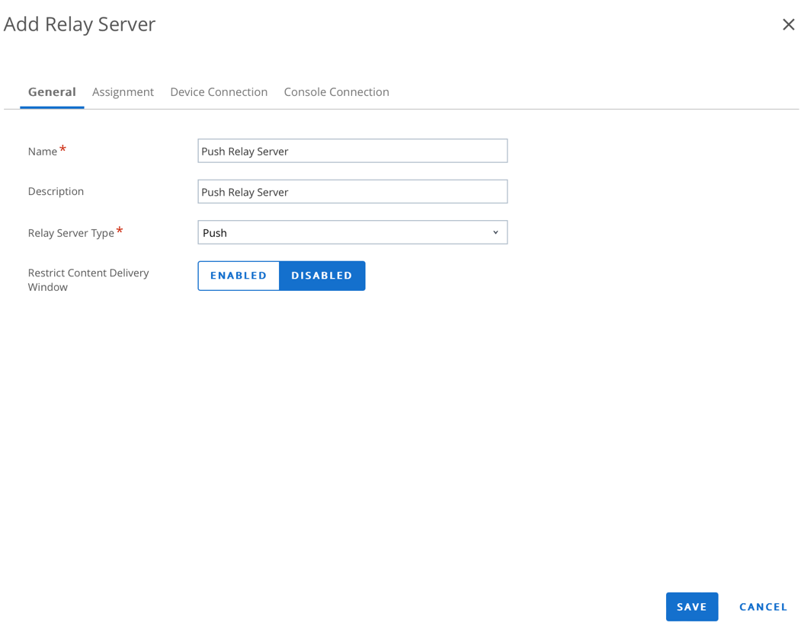Click the Restrict Content Delivery Window label

pos(88,279)
